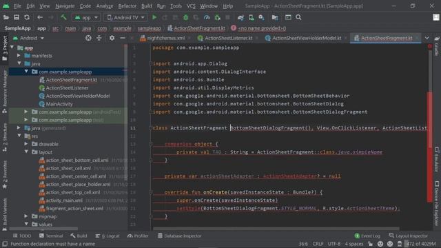Expand the mipmap folder
The width and height of the screenshot is (441, 248).
26,216
